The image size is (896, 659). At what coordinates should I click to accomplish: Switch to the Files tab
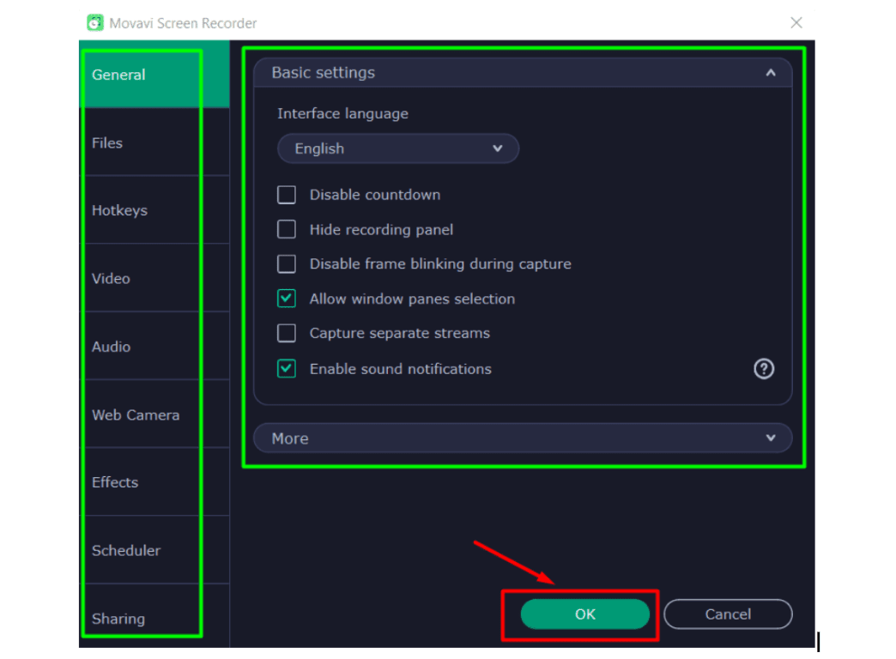(x=154, y=142)
